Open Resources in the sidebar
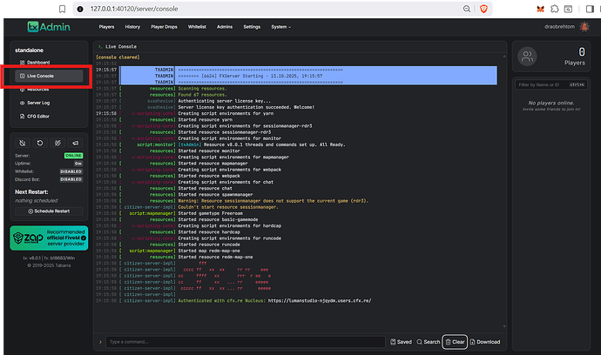 [37, 89]
